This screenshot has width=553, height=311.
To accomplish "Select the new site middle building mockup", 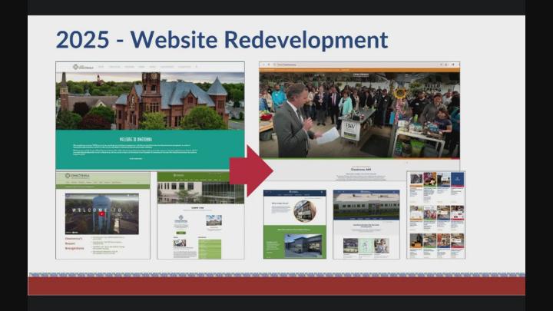I will pyautogui.click(x=366, y=223).
